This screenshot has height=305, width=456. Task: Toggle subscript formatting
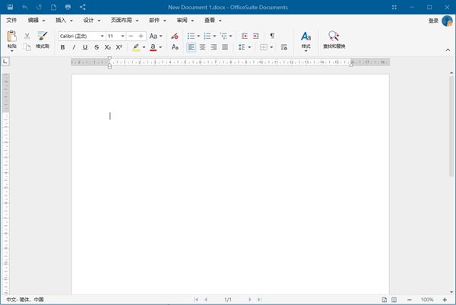pos(108,47)
